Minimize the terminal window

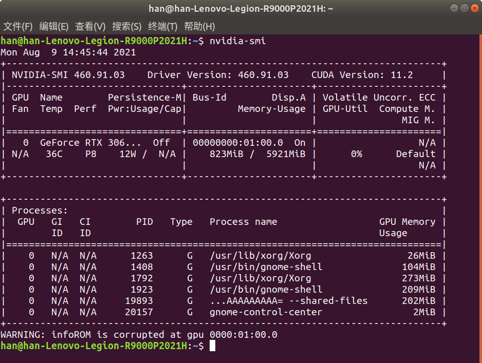[454, 8]
